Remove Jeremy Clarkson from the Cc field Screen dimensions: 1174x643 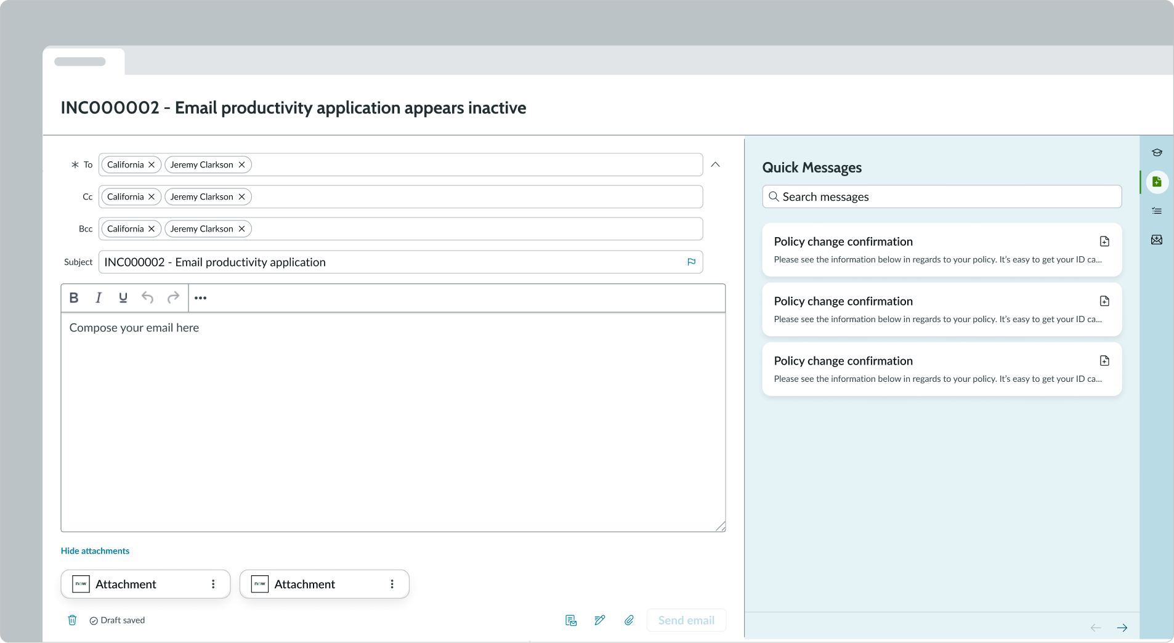pos(242,197)
